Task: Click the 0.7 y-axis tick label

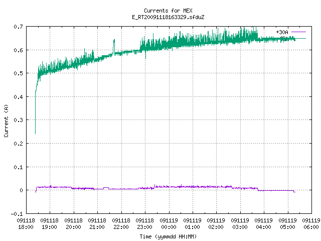Action: coord(18,27)
